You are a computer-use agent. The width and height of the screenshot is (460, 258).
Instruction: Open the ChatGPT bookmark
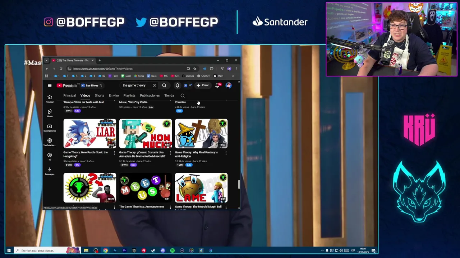point(203,76)
